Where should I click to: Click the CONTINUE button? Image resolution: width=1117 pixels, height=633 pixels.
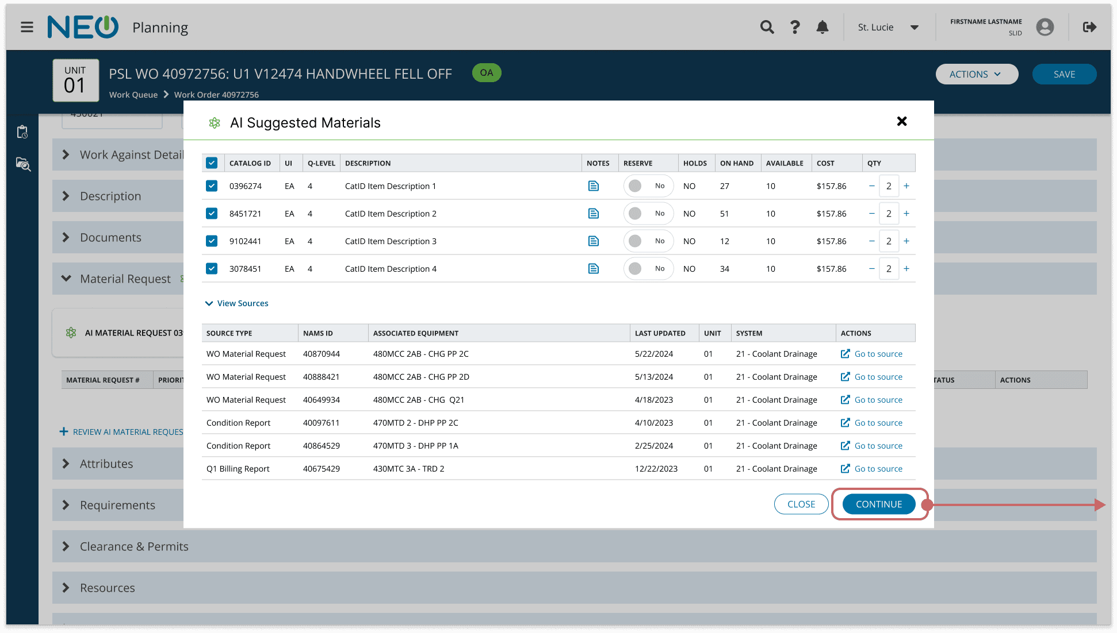878,504
